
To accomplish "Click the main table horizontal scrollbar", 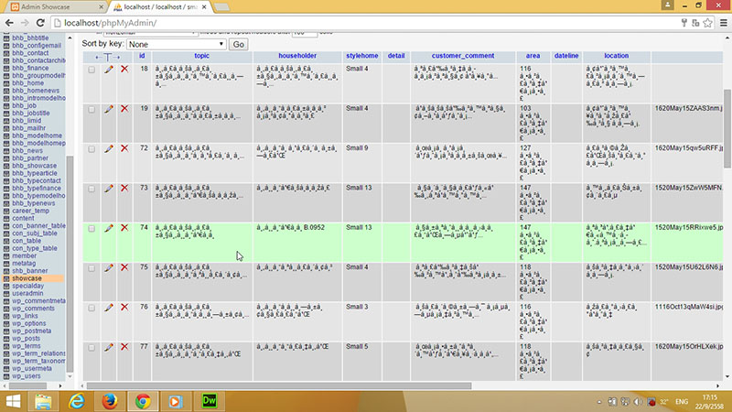I will tap(279, 385).
